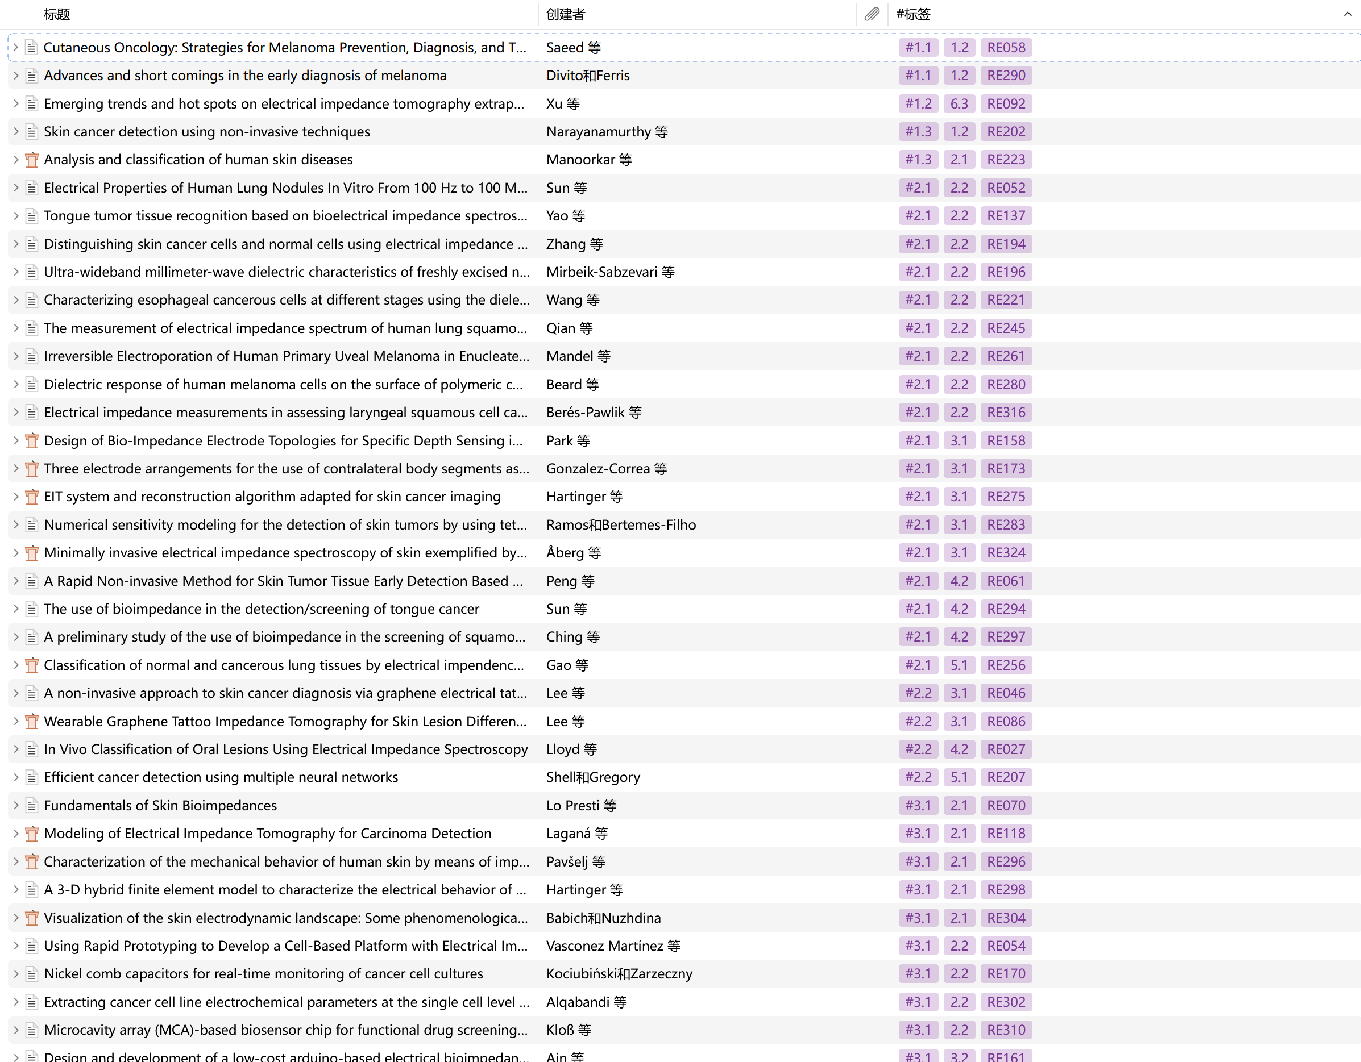Click conference icon of Visualization of skin electrodynamic row

click(x=31, y=918)
